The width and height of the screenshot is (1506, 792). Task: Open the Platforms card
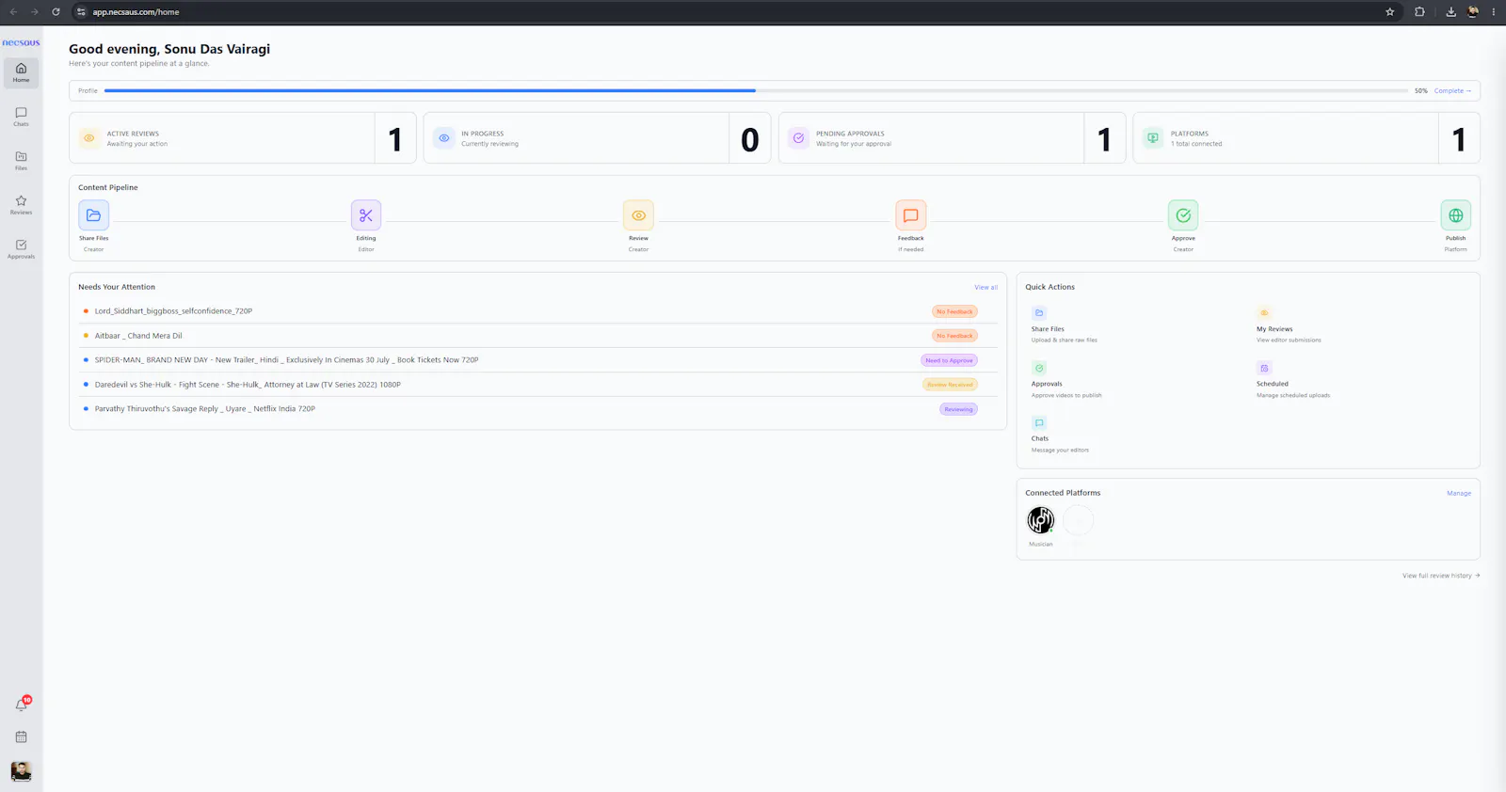(x=1306, y=138)
